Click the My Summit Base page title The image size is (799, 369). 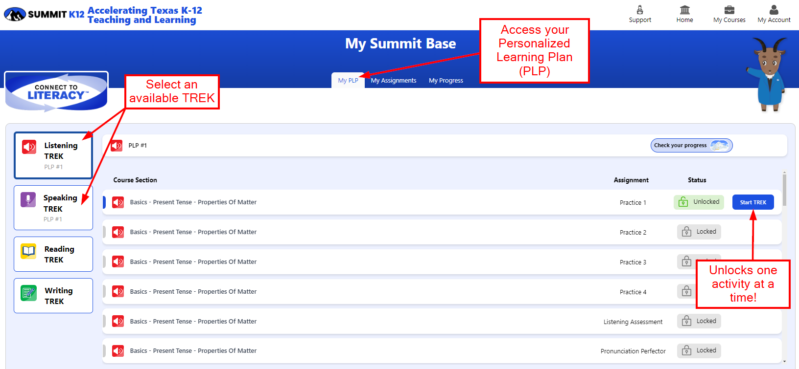pos(400,43)
